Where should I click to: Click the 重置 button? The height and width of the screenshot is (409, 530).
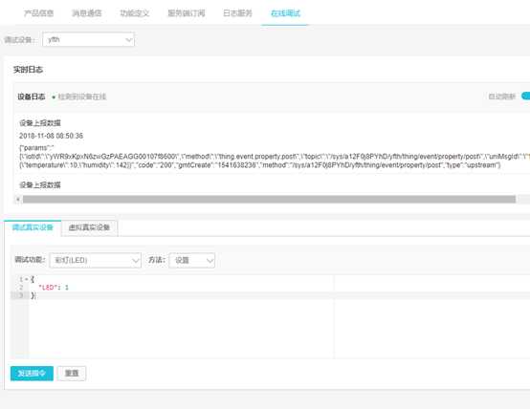pyautogui.click(x=72, y=374)
